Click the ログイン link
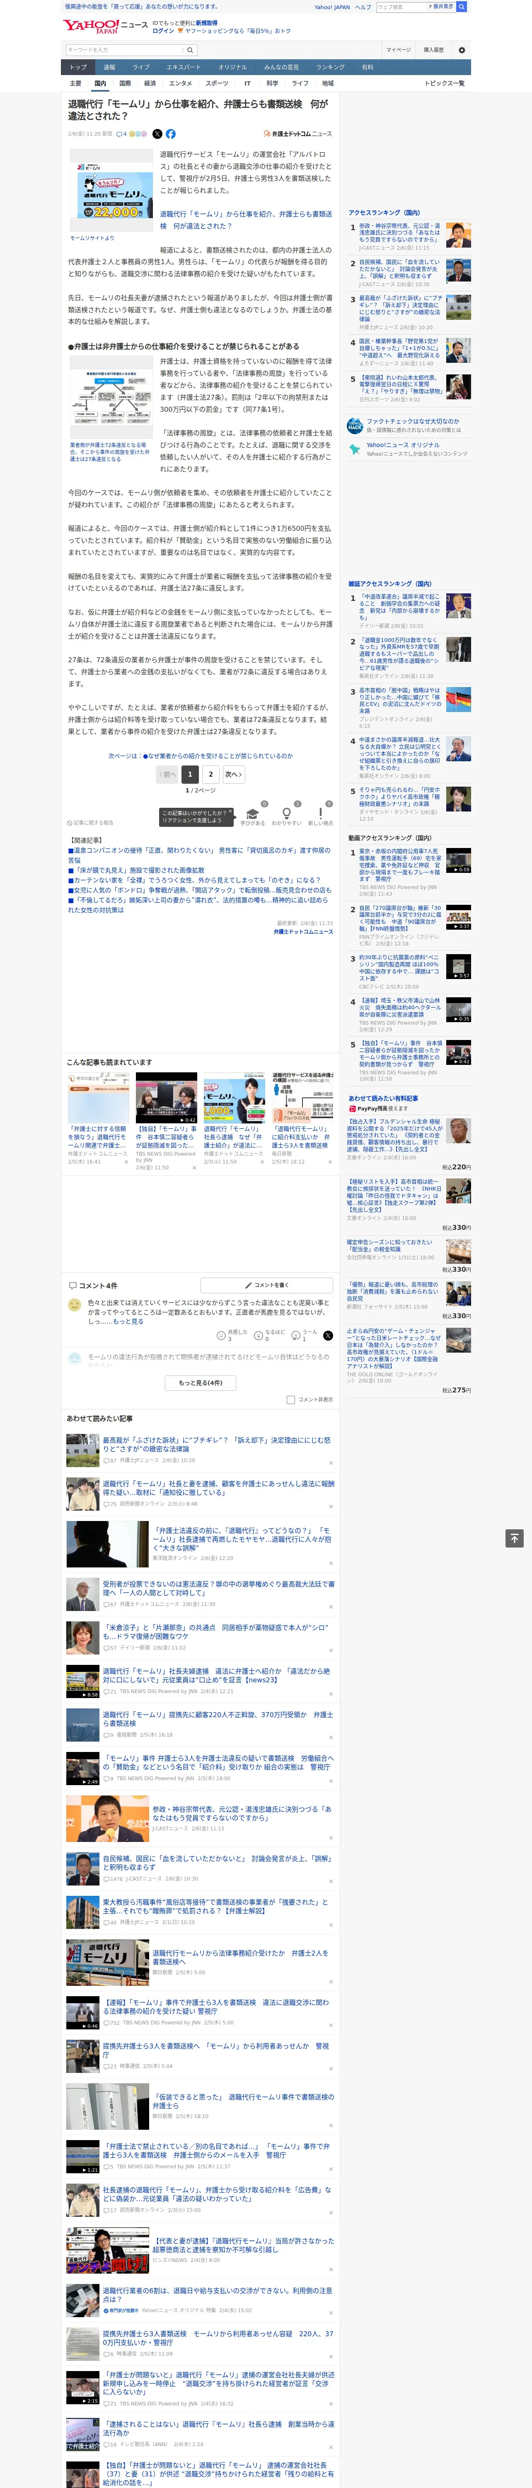This screenshot has width=532, height=2488. click(x=163, y=31)
